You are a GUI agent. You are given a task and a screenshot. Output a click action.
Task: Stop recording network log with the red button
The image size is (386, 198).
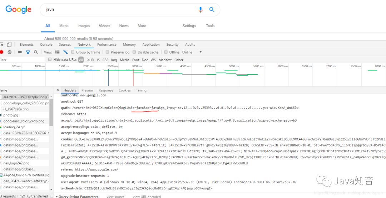click(1, 52)
